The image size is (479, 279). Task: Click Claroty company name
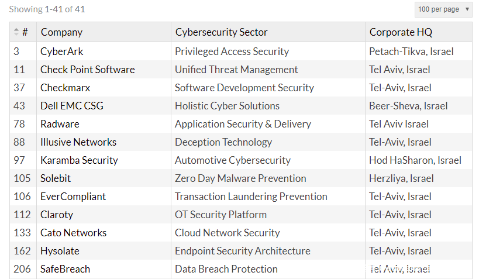(57, 215)
